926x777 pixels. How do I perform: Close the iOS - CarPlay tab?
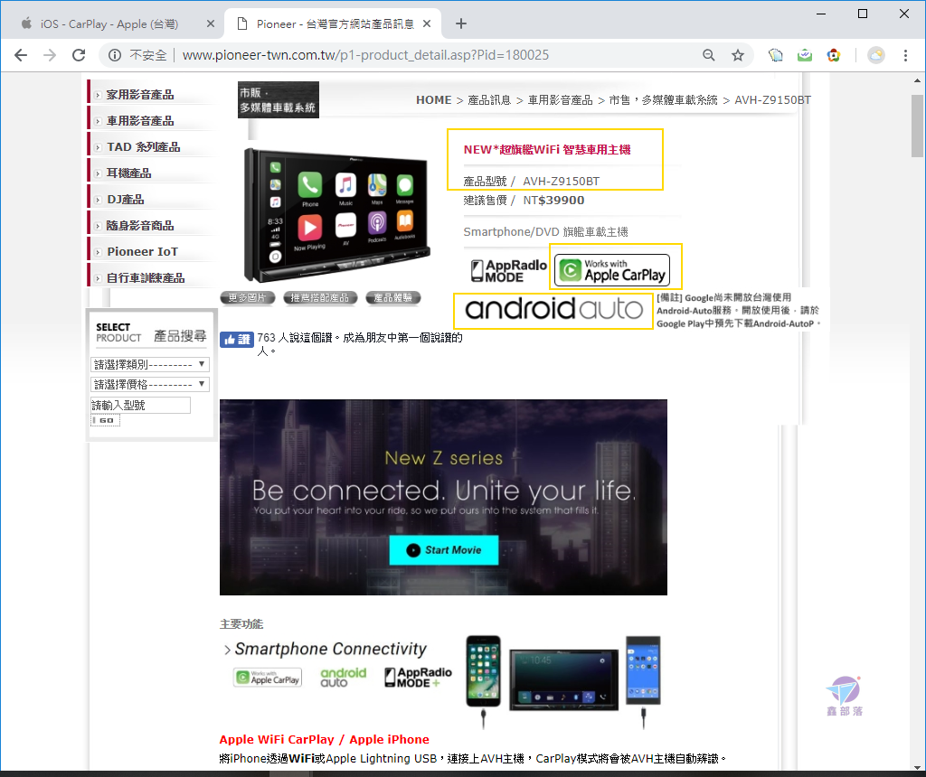(210, 23)
